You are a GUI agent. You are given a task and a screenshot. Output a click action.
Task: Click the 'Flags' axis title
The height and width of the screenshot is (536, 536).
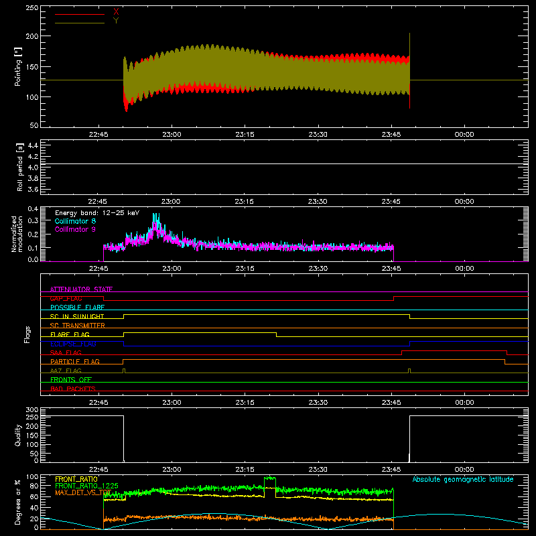click(x=27, y=334)
